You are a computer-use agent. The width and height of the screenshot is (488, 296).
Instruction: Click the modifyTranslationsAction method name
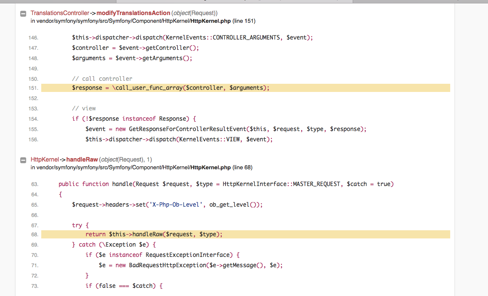click(x=133, y=13)
